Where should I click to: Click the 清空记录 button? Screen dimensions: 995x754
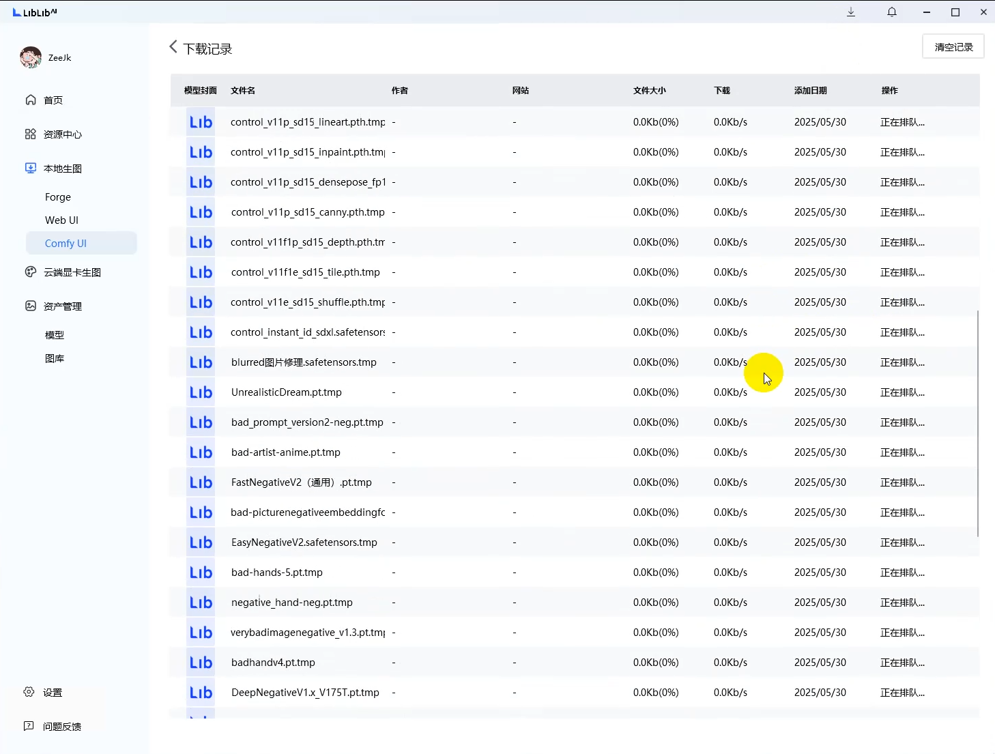coord(953,47)
